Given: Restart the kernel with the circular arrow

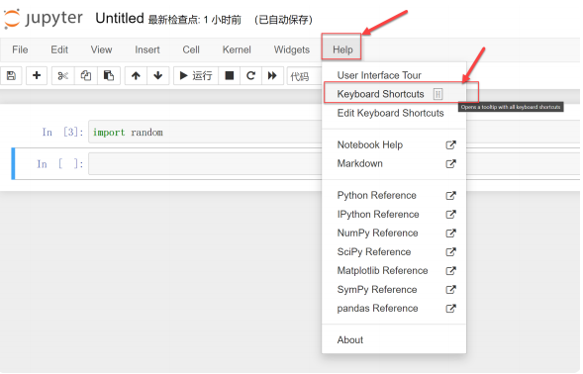Looking at the screenshot, I should (x=251, y=76).
